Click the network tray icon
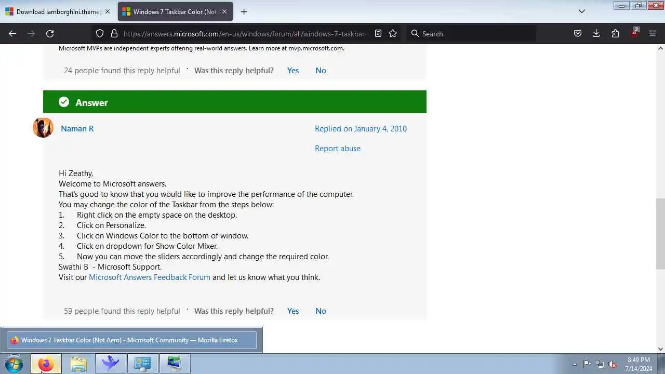Viewport: 665px width, 374px height. [600, 364]
